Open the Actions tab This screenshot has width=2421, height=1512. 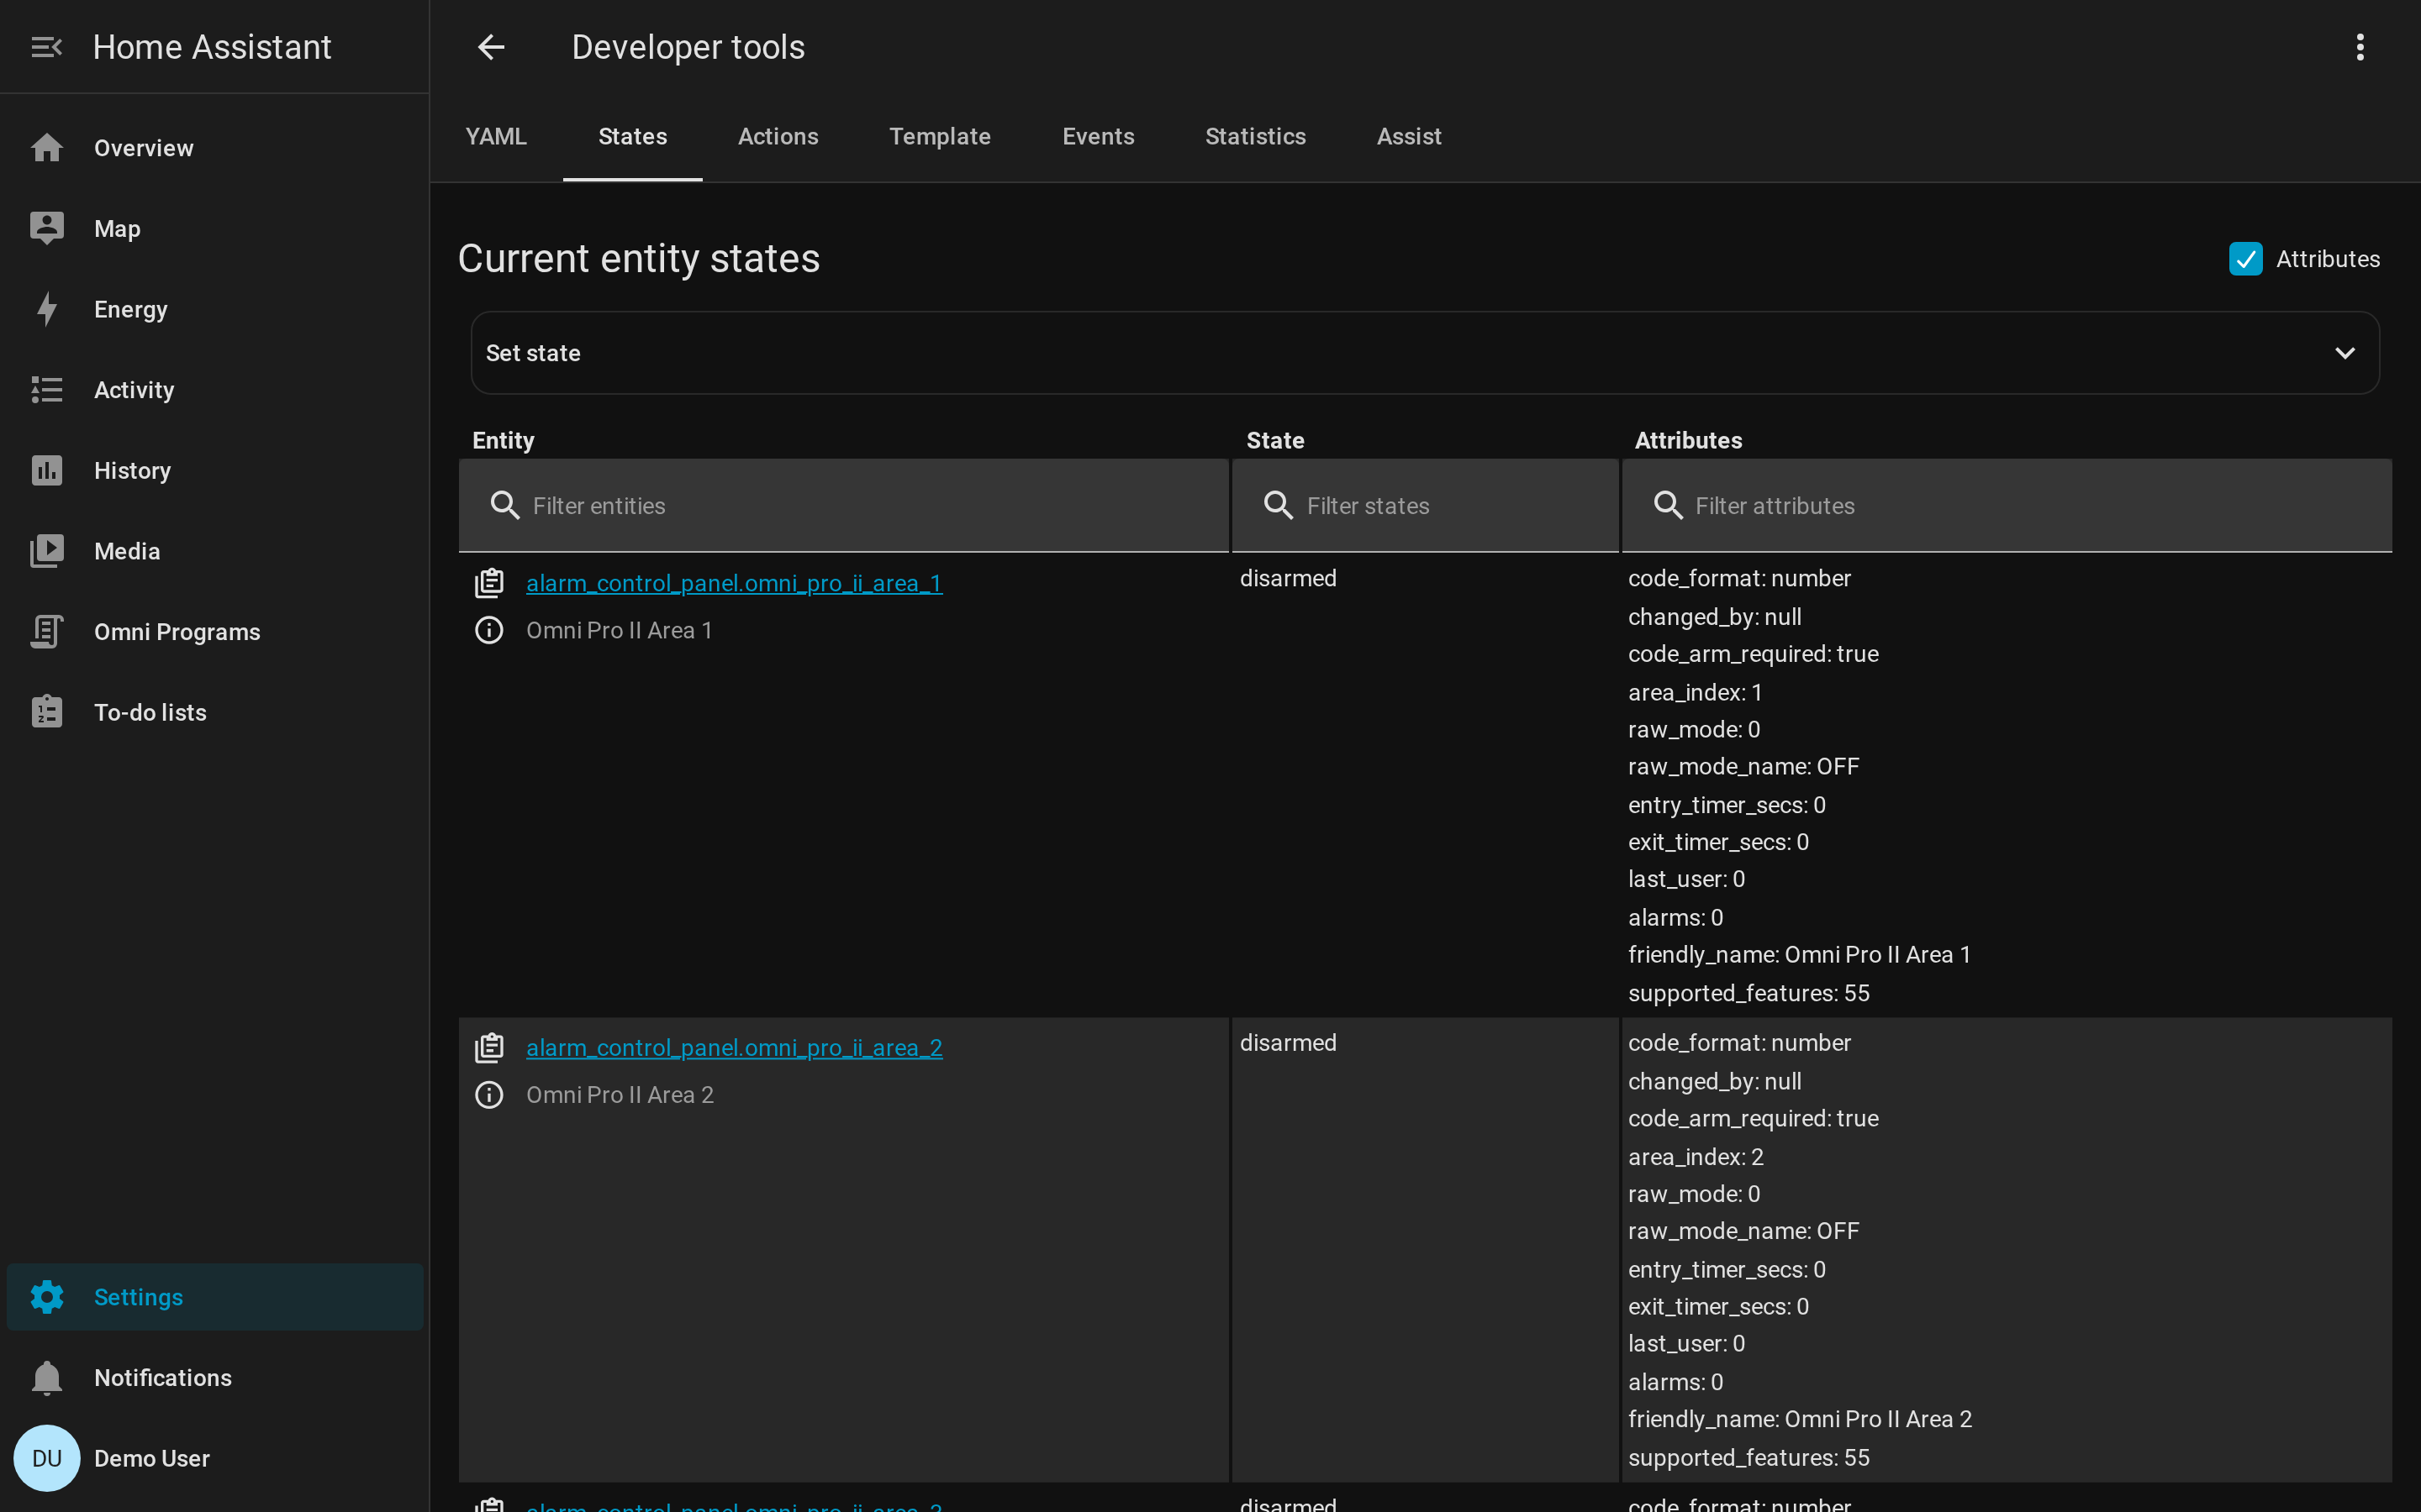tap(778, 137)
